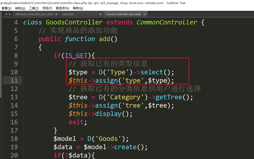Switch to the add.html tab
Screen dimensions: 254x159
click(x=68, y=14)
